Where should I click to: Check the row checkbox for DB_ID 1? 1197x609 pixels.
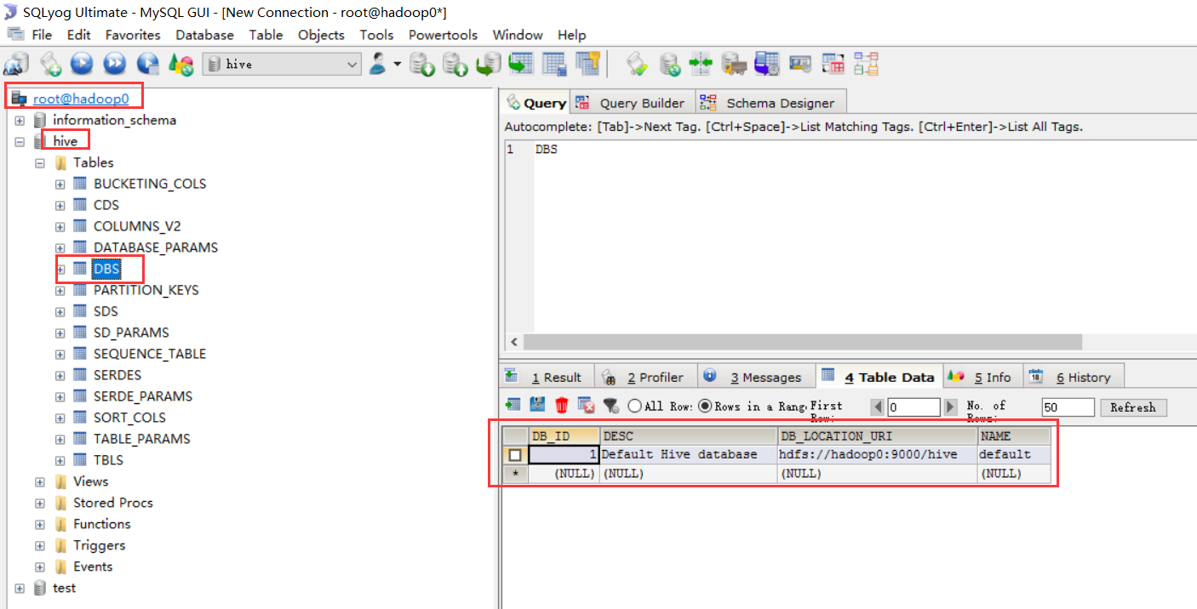pos(514,455)
